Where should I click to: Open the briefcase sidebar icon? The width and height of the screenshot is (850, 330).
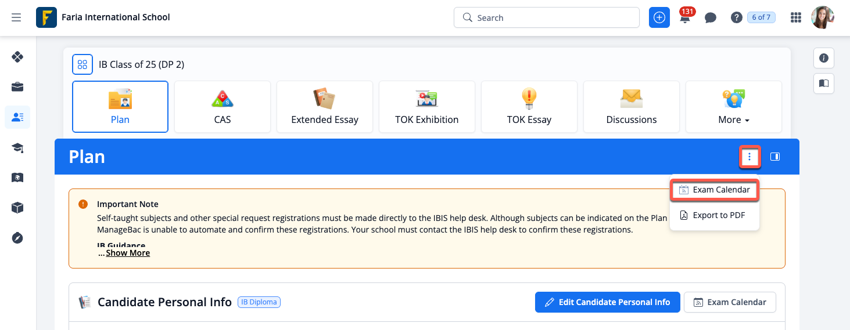pos(17,87)
